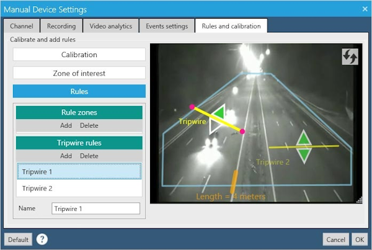Click the Rule zones header
Viewport: 372px width, 250px height.
click(x=79, y=112)
